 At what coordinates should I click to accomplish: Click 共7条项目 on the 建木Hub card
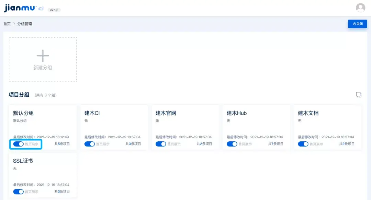click(x=276, y=144)
